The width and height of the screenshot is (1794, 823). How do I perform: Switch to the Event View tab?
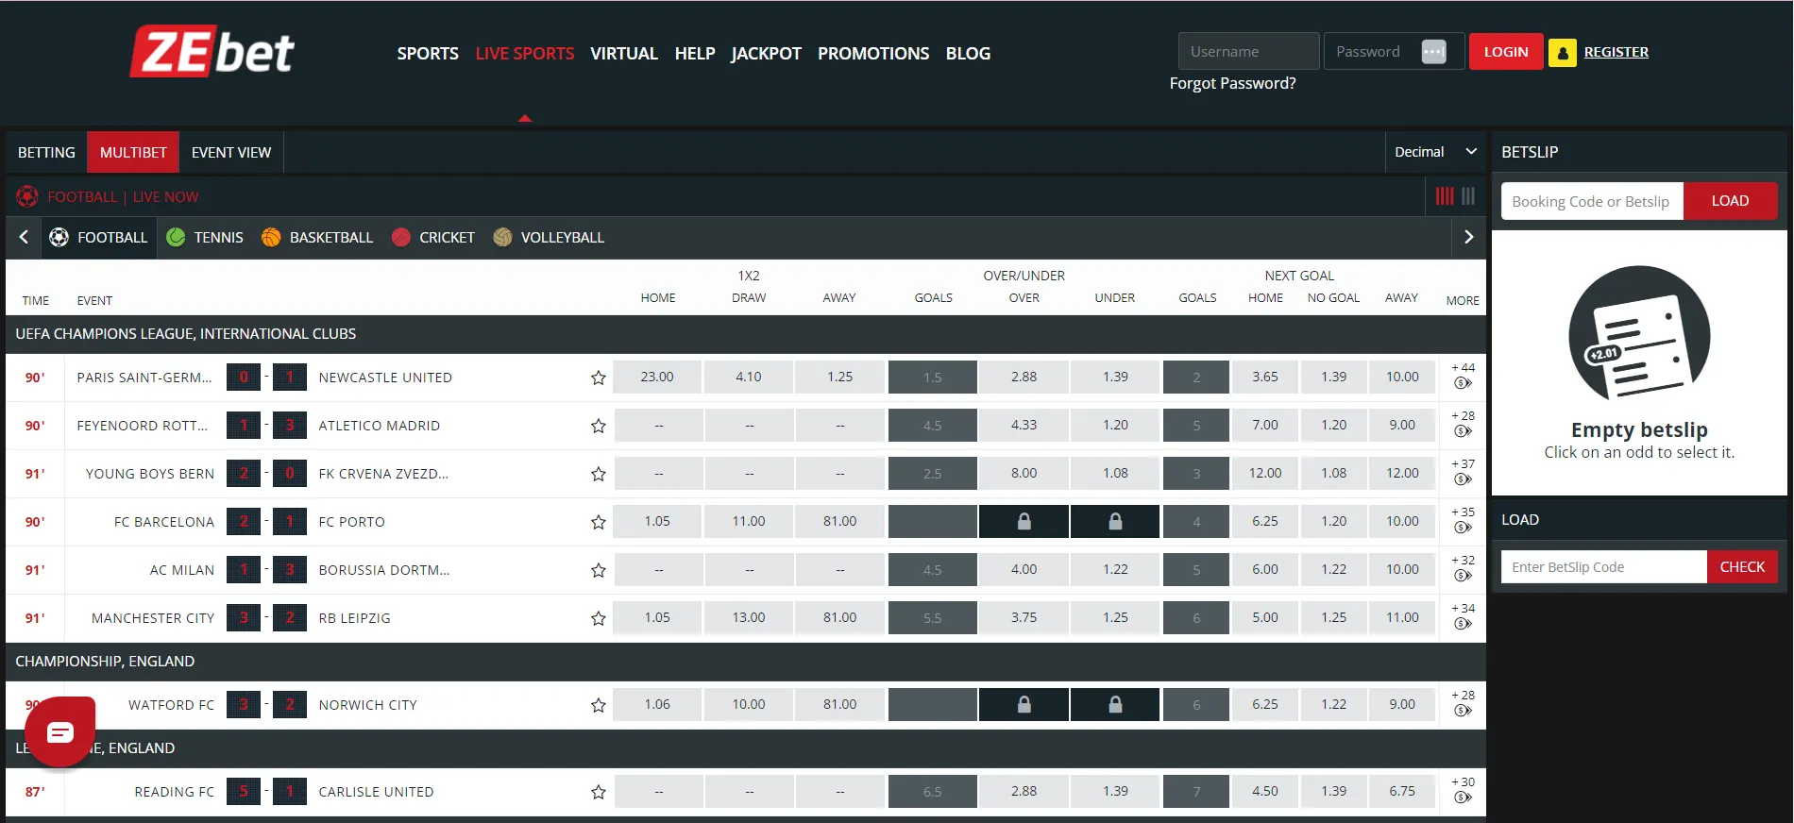[x=230, y=152]
